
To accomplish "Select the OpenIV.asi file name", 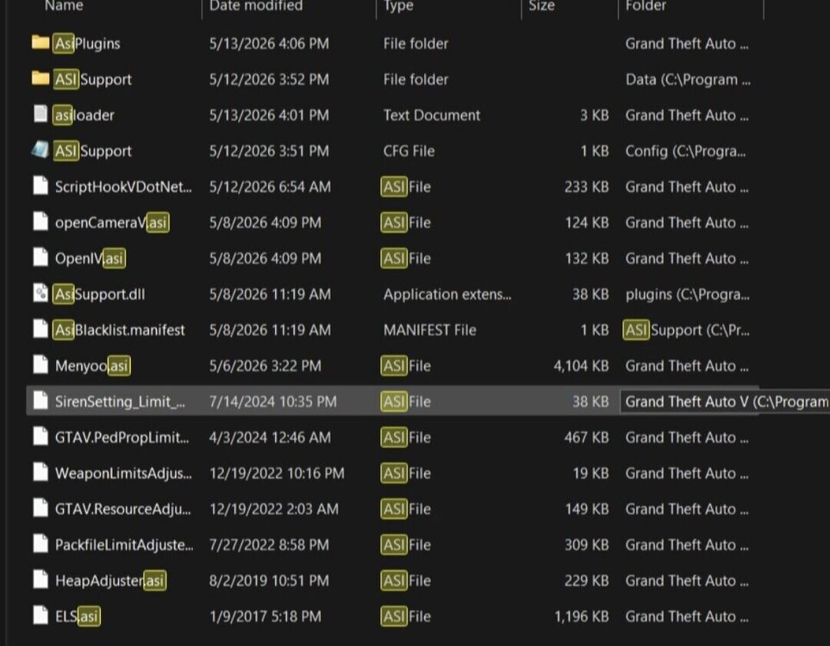I will (90, 258).
